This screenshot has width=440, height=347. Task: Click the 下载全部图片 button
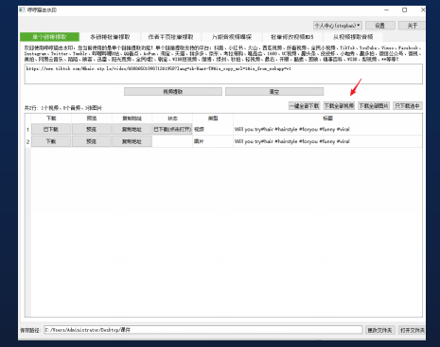[374, 106]
